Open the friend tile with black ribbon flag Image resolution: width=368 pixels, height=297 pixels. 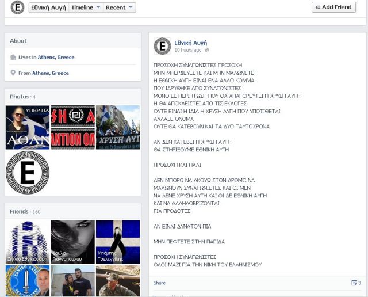(x=117, y=241)
